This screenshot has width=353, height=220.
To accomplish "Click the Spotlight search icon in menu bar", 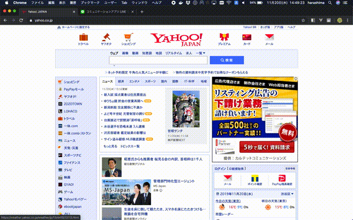I will 330,3.
